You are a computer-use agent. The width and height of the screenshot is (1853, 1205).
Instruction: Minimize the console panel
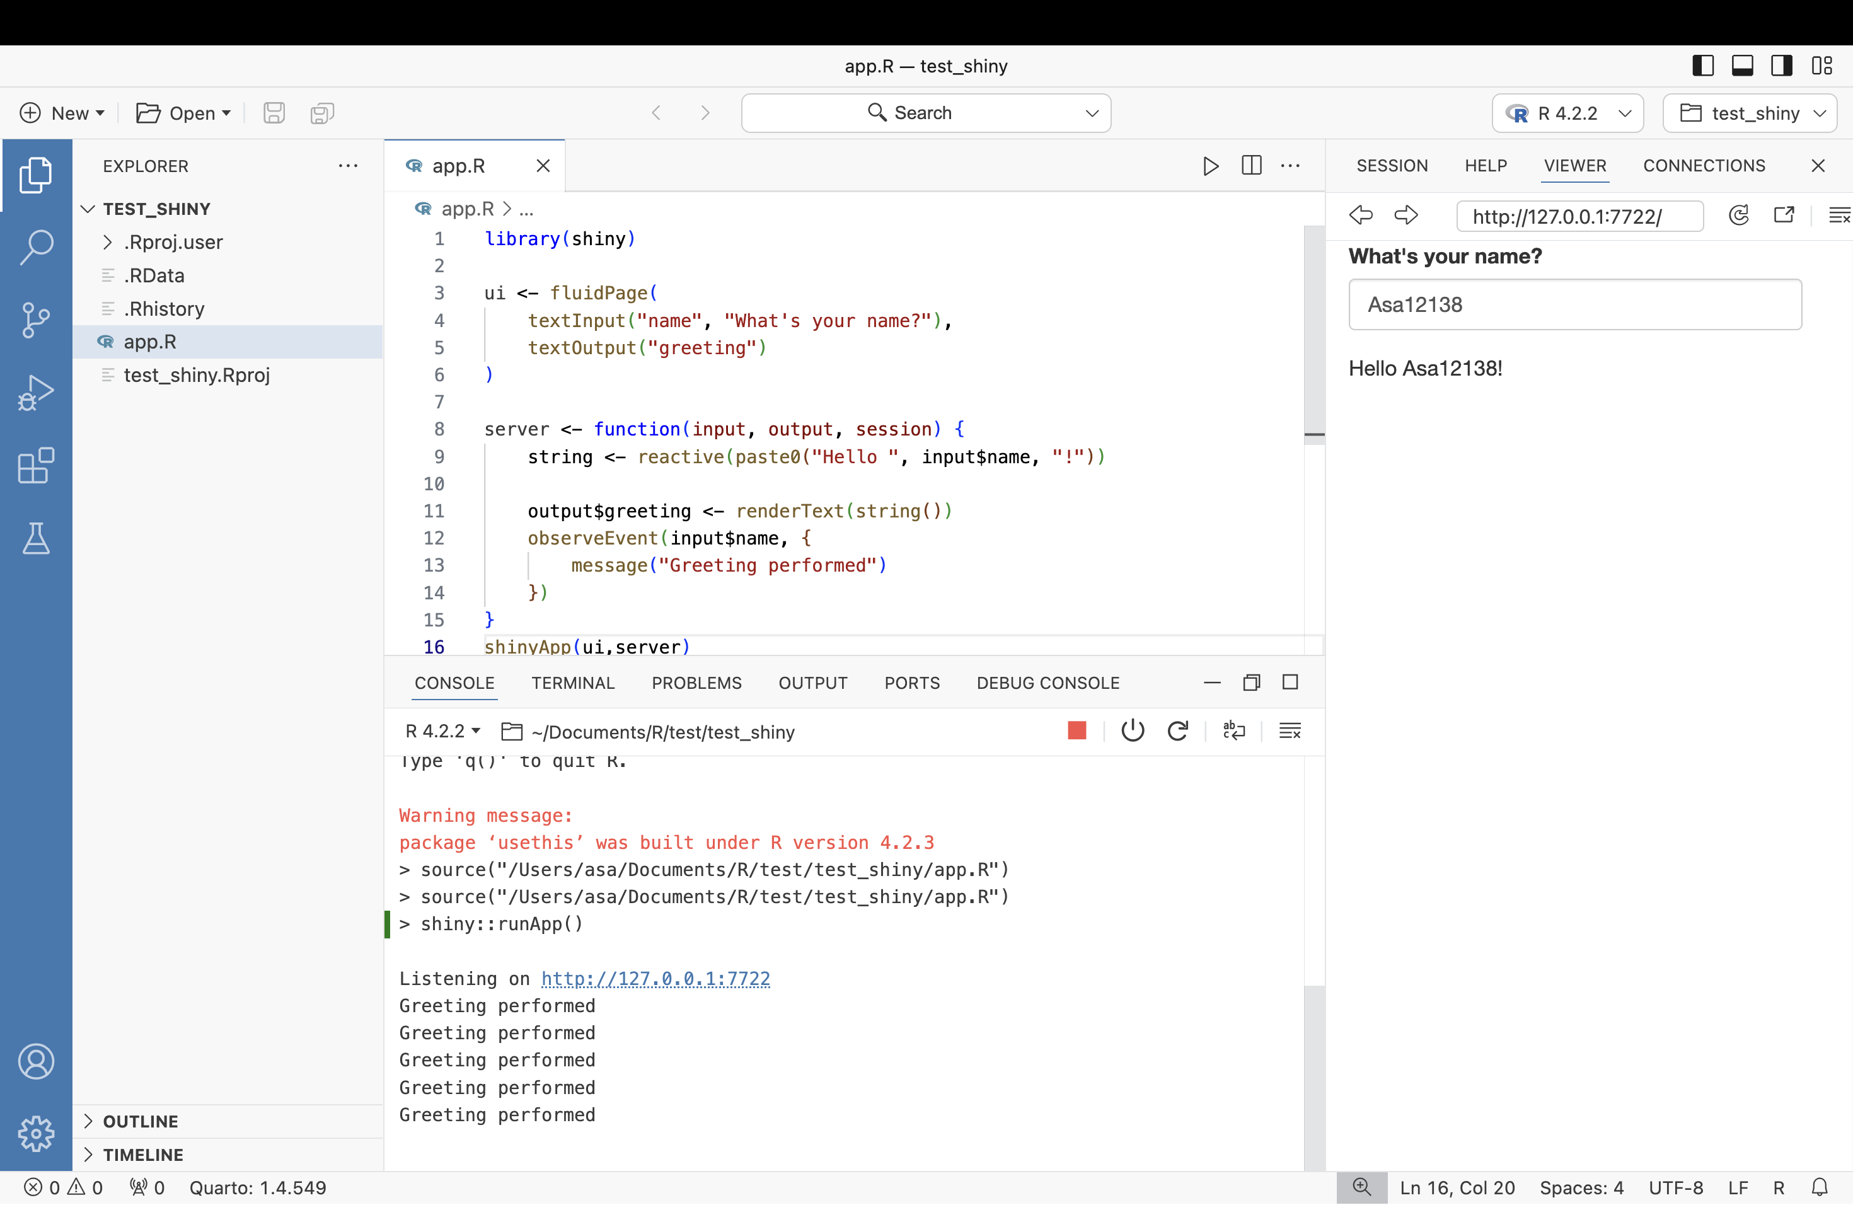tap(1212, 682)
